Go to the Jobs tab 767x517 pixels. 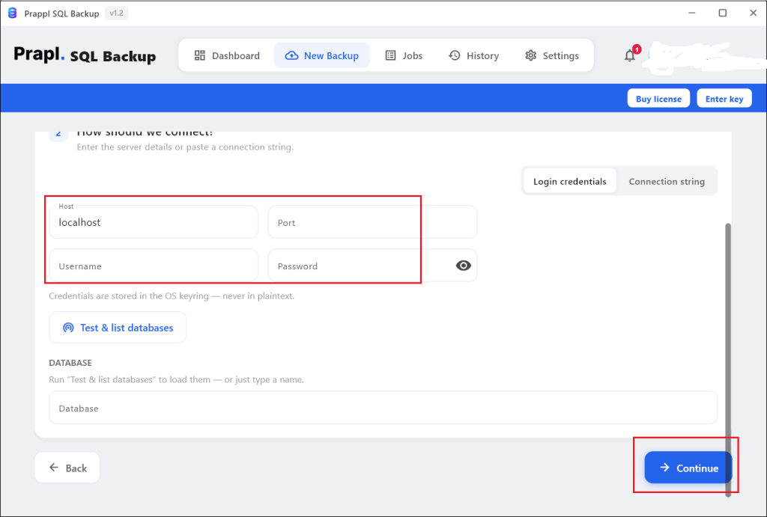(404, 55)
